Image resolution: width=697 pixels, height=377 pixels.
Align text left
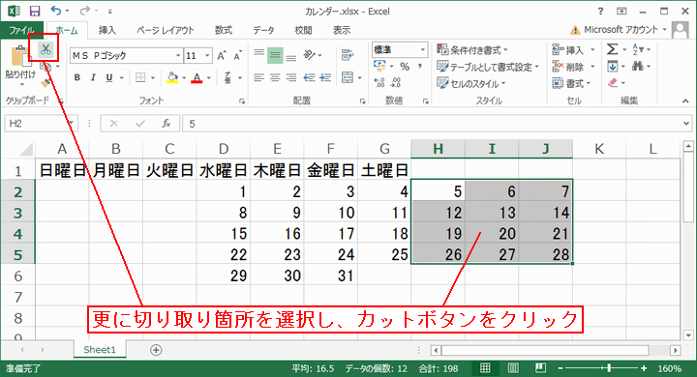tap(259, 77)
